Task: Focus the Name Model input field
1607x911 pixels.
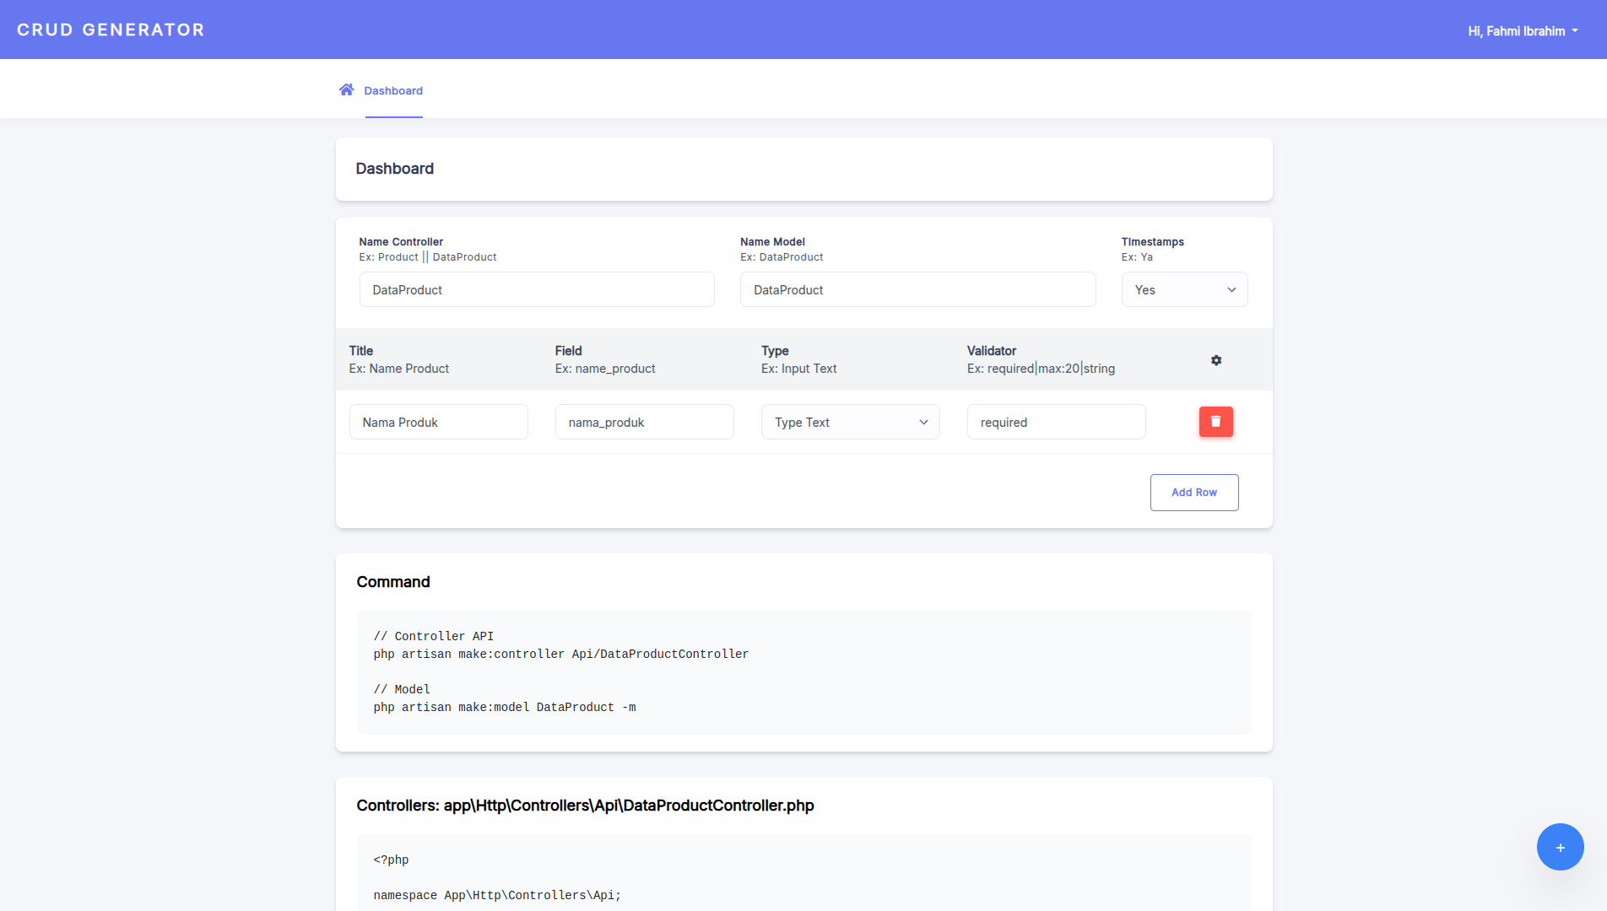Action: (x=917, y=290)
